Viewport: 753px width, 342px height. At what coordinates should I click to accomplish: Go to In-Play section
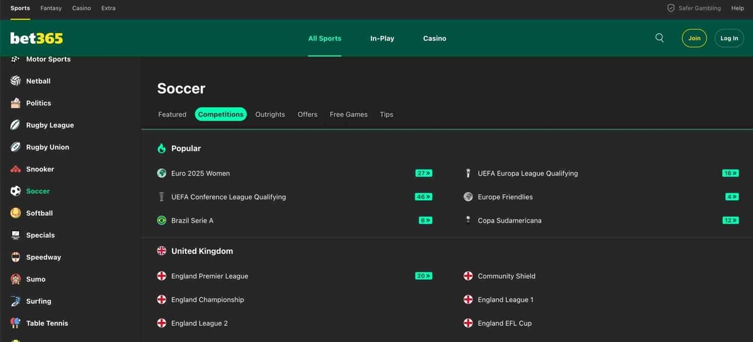[382, 38]
